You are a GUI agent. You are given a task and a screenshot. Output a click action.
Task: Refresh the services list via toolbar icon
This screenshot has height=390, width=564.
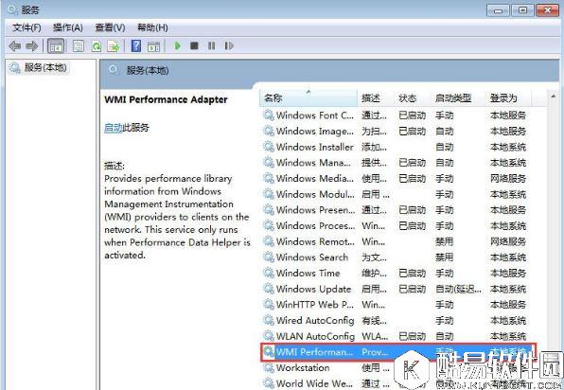[97, 46]
